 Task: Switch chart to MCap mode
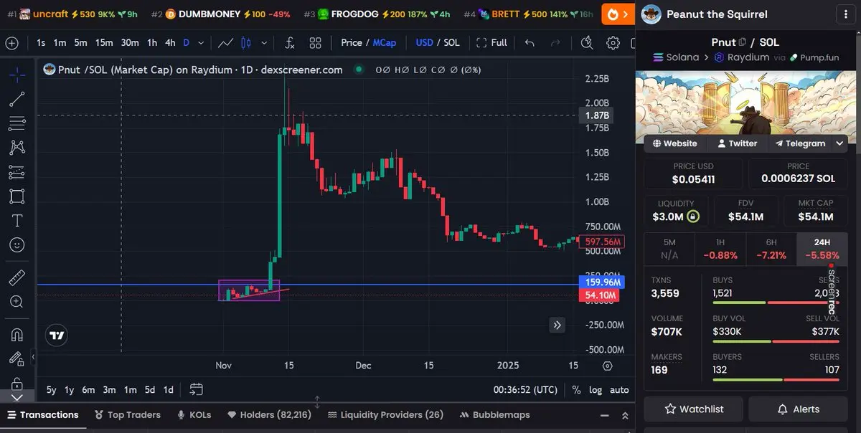(385, 43)
